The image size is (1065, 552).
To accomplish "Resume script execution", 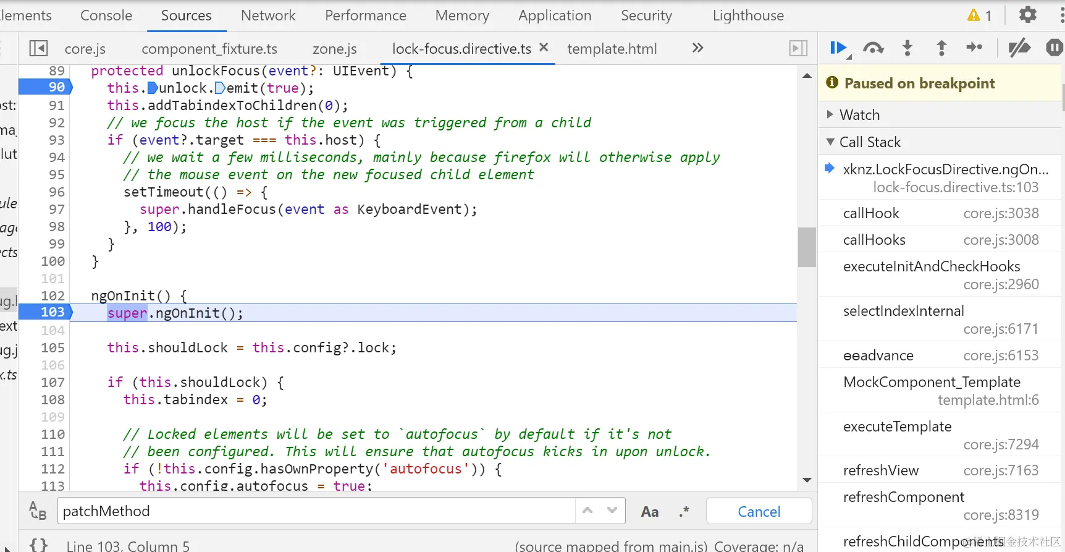I will (838, 48).
